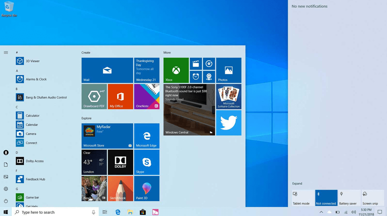Open Feedback Hub from the app list
The width and height of the screenshot is (387, 216).
(x=35, y=179)
